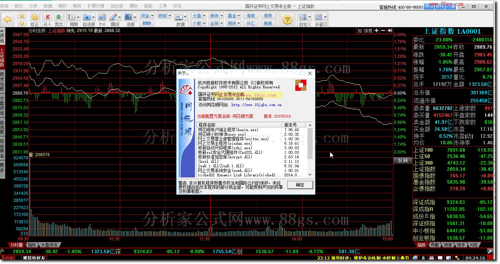The image size is (500, 264).
Task: Click the arrow-to-bar collapse panel icon
Action: click(x=390, y=31)
